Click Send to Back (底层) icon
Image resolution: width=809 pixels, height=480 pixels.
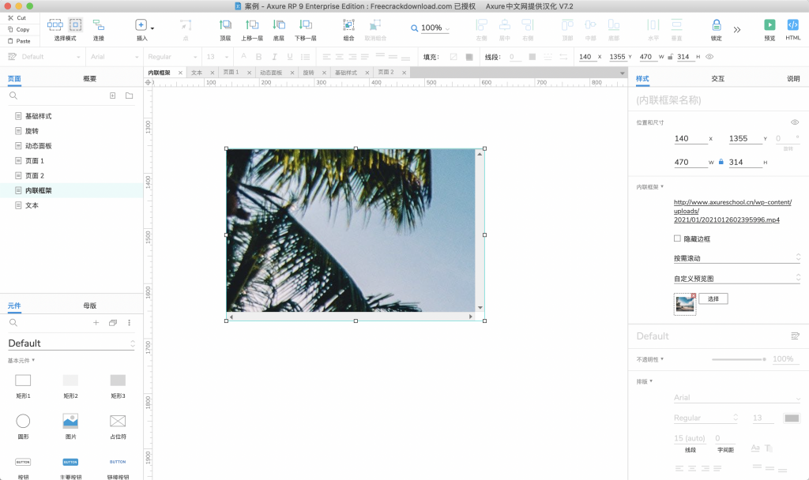(x=278, y=25)
